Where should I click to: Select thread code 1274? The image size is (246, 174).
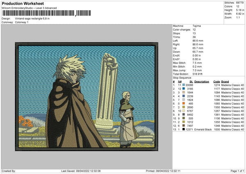click(x=217, y=85)
